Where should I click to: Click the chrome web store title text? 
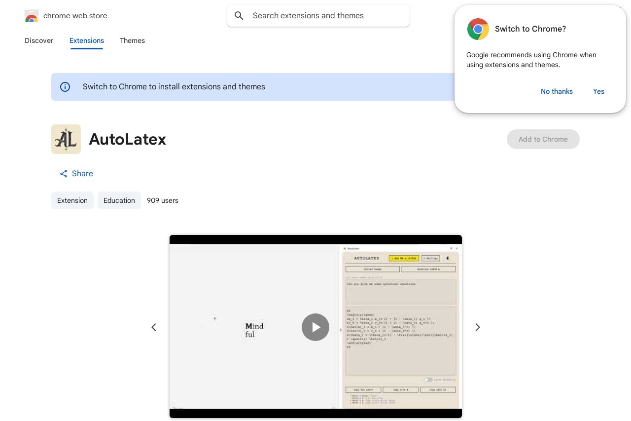tap(75, 16)
